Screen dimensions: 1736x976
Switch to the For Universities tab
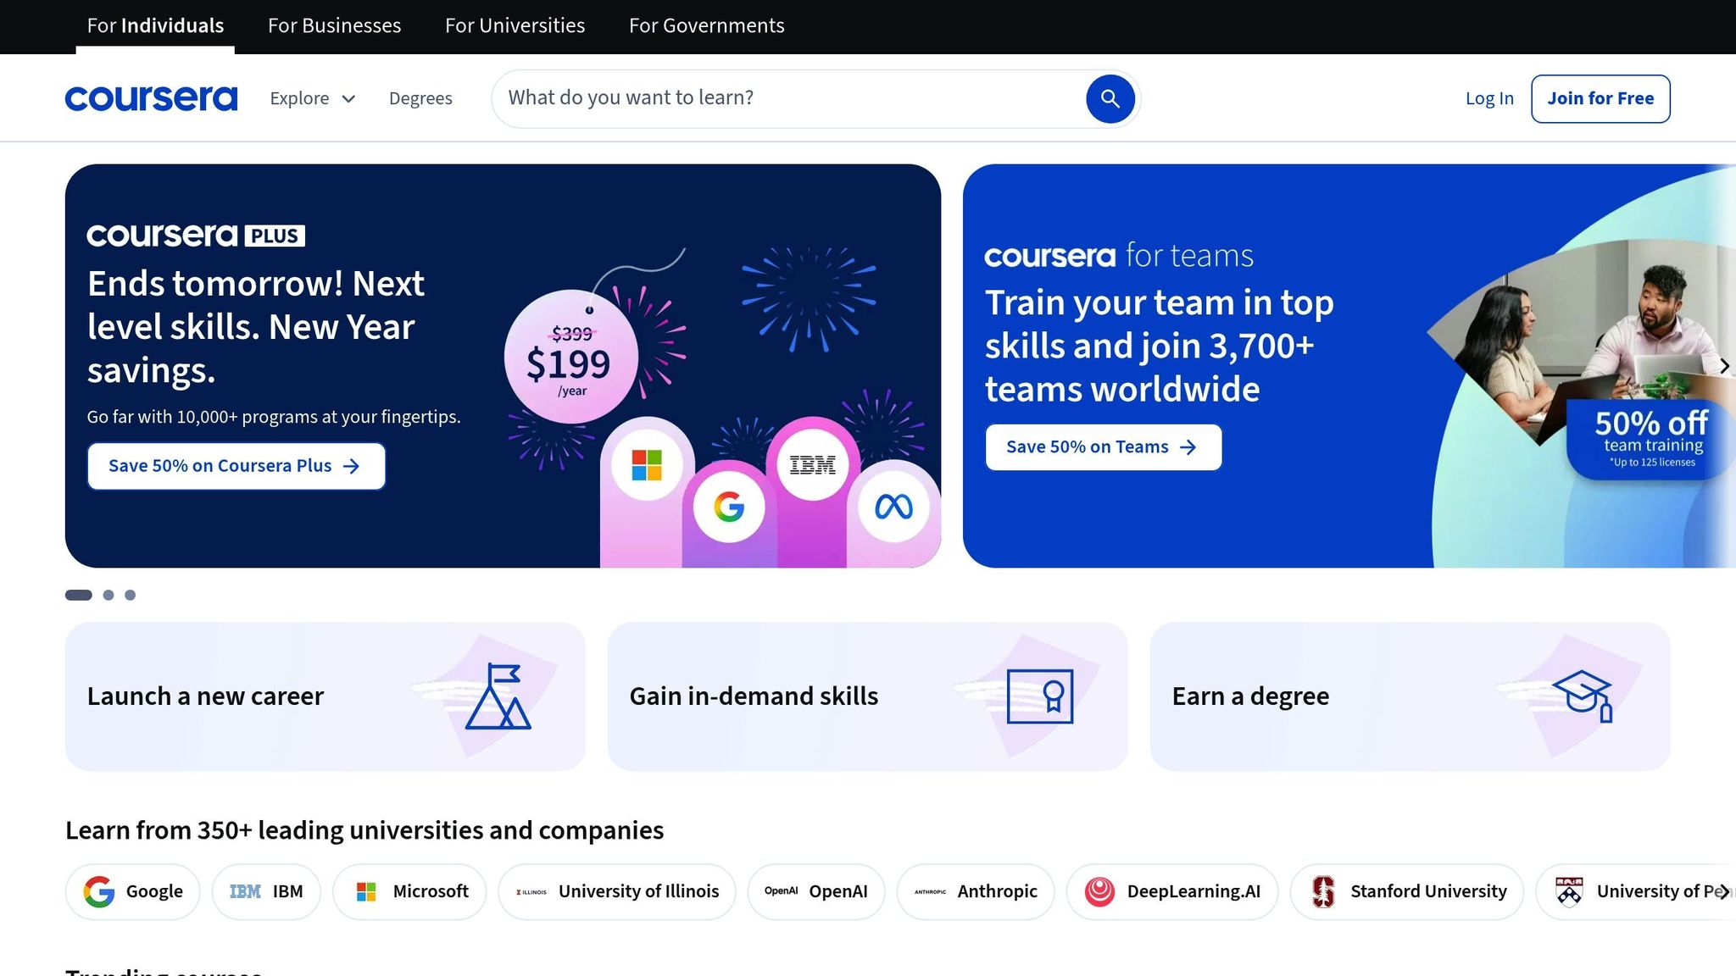(515, 25)
